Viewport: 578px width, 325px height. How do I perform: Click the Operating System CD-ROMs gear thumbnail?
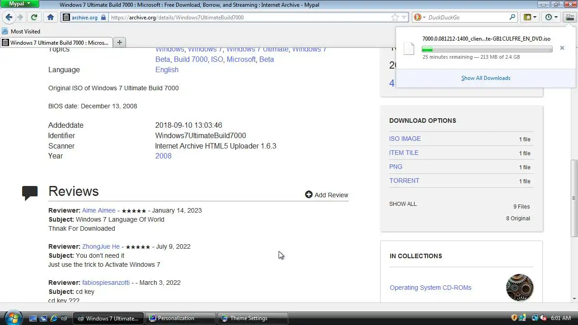pos(520,288)
